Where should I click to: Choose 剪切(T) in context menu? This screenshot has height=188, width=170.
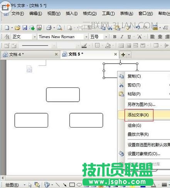[x=144, y=85]
